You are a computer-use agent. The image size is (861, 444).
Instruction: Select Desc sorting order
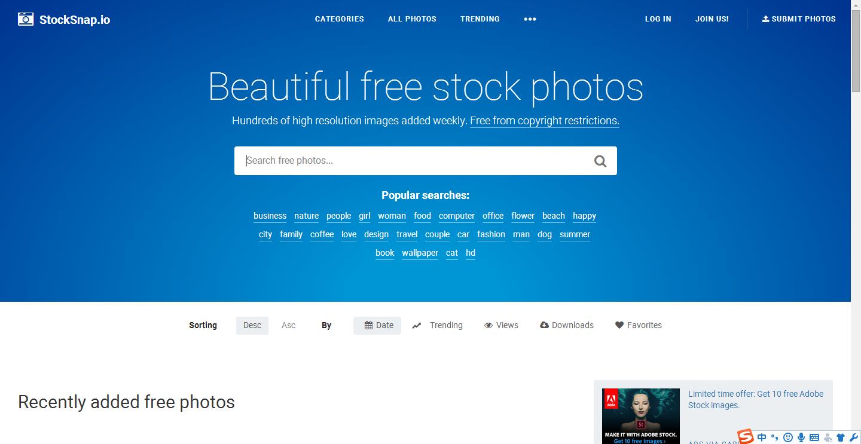point(252,326)
